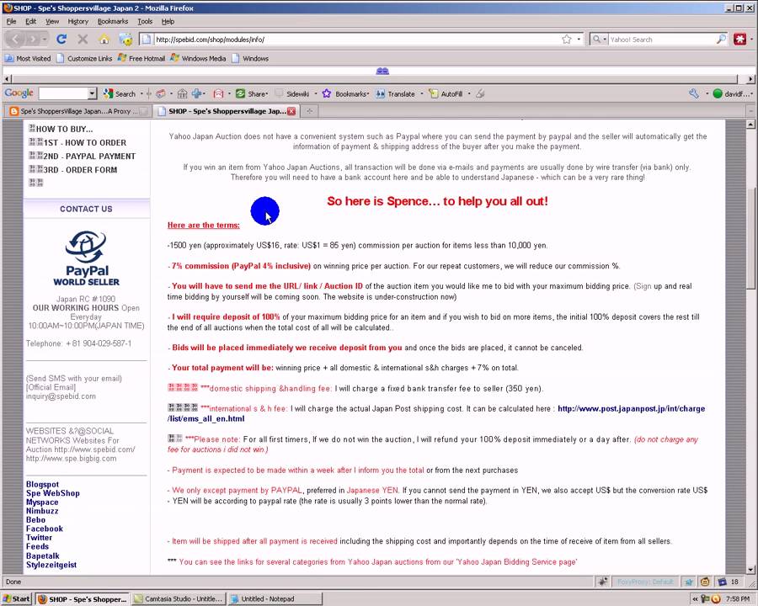Open the Gmail envelope icon in Google toolbar
Image resolution: width=758 pixels, height=606 pixels.
pos(218,93)
